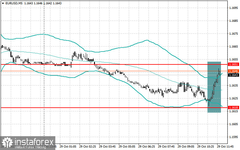Click the 29 Oct 09:05 time label

point(186,147)
